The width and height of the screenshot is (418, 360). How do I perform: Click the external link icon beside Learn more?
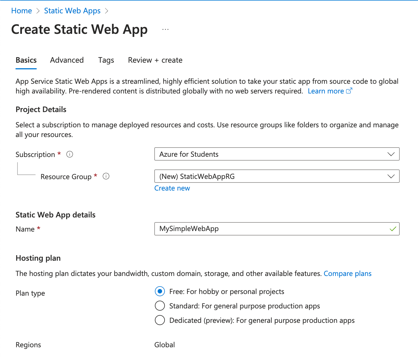tap(349, 91)
